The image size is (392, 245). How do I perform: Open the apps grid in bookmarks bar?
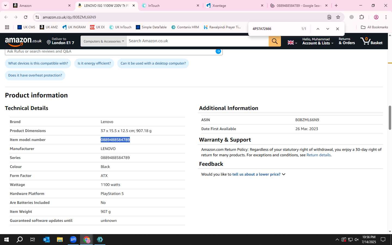tap(7, 27)
